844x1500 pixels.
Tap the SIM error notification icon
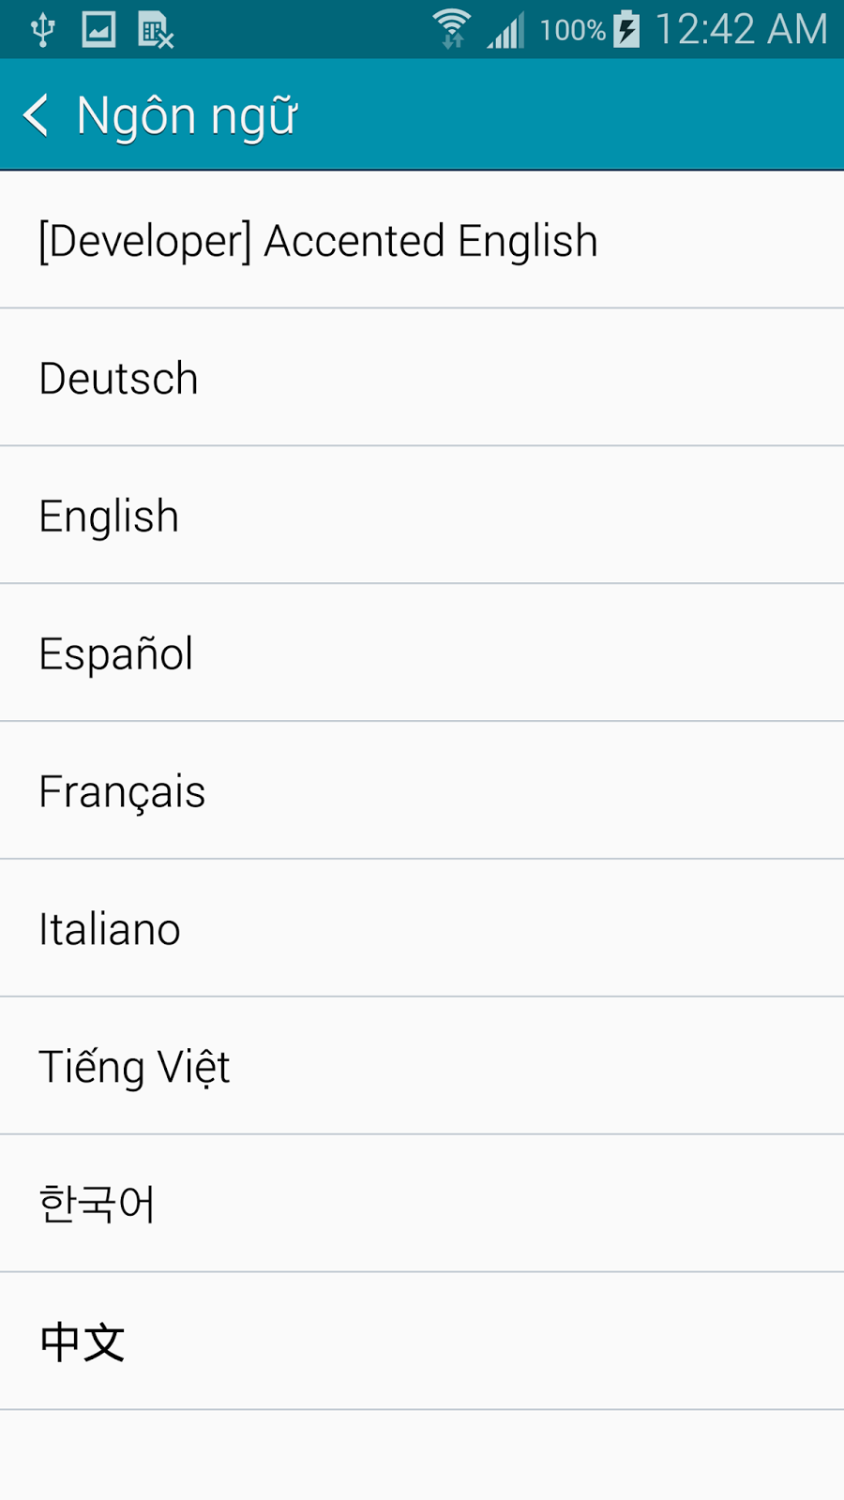pos(156,30)
